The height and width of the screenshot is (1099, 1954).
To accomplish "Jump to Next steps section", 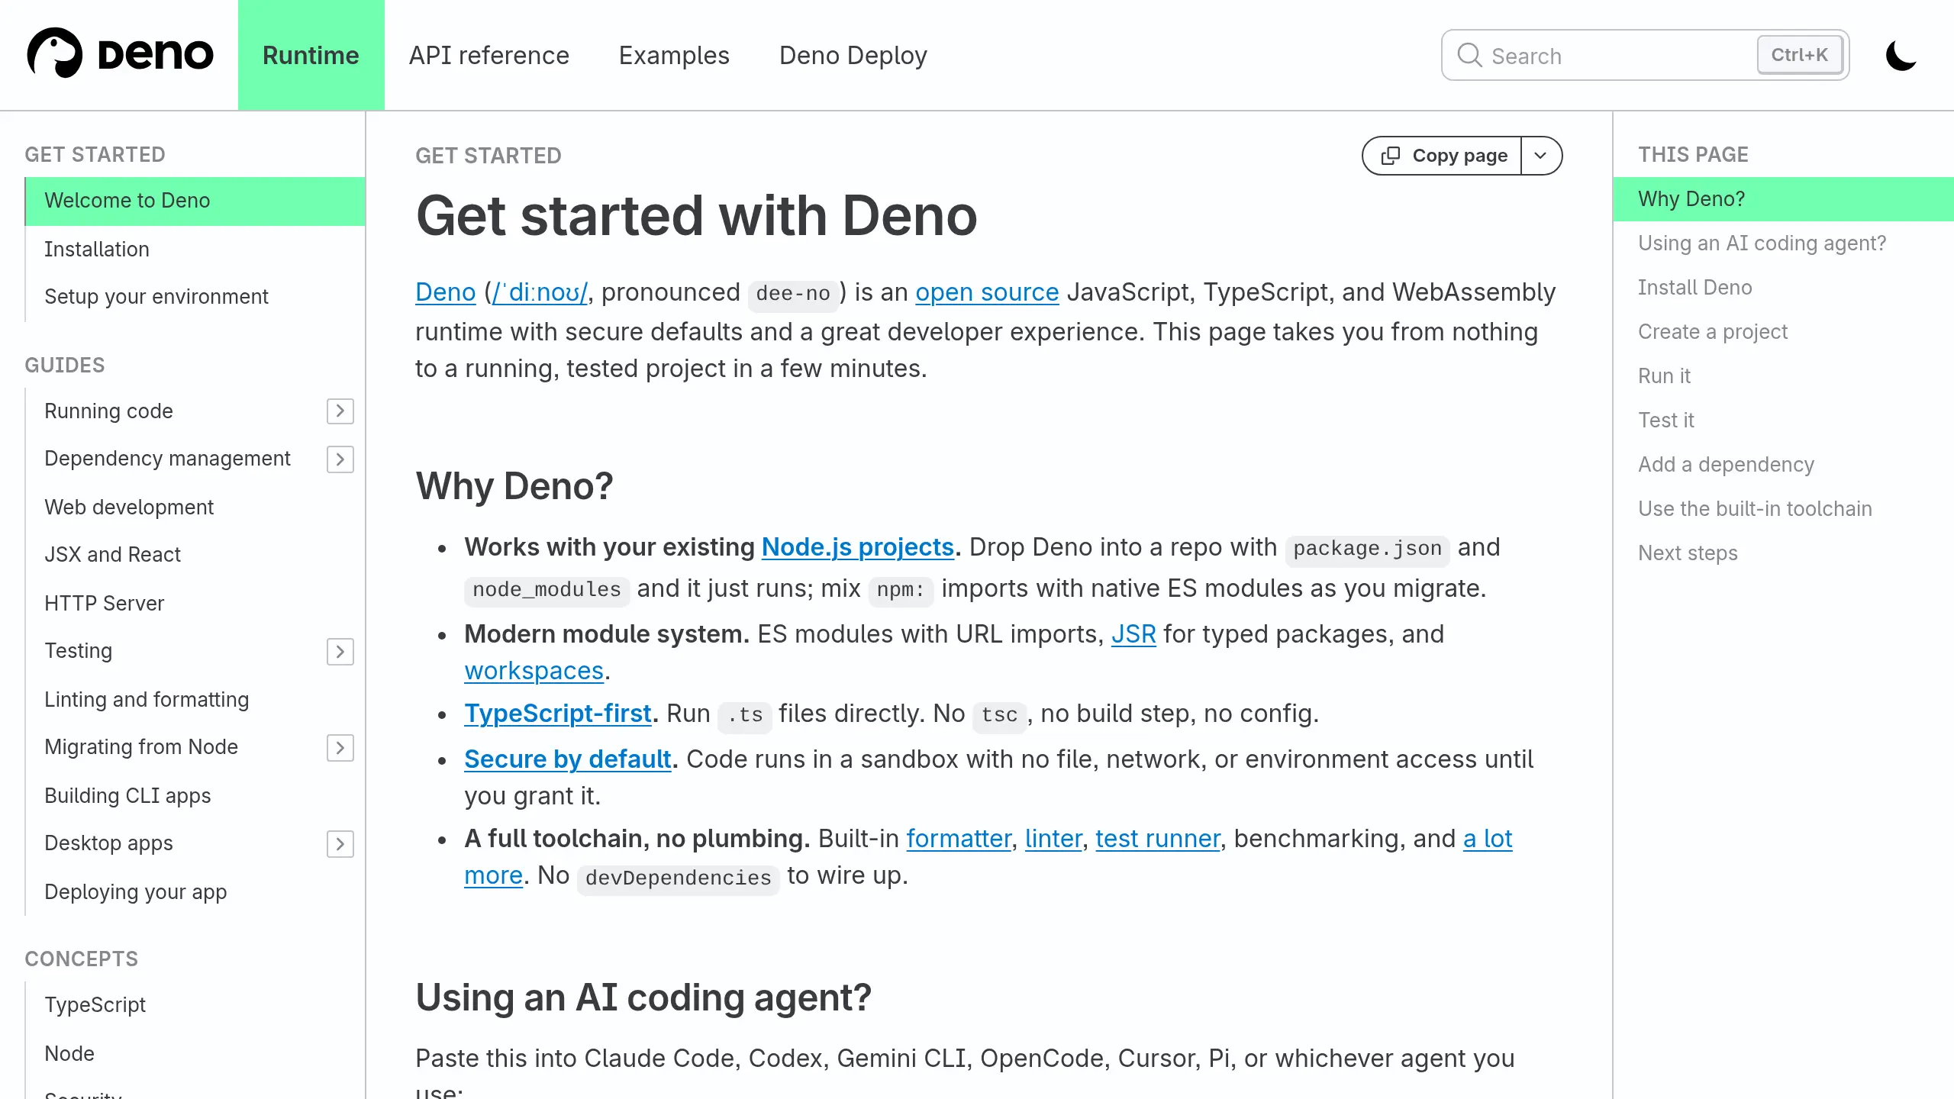I will tap(1688, 553).
